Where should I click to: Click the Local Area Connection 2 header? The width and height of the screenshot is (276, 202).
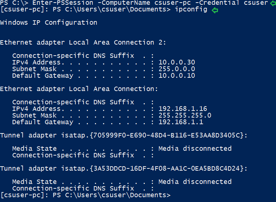click(83, 43)
